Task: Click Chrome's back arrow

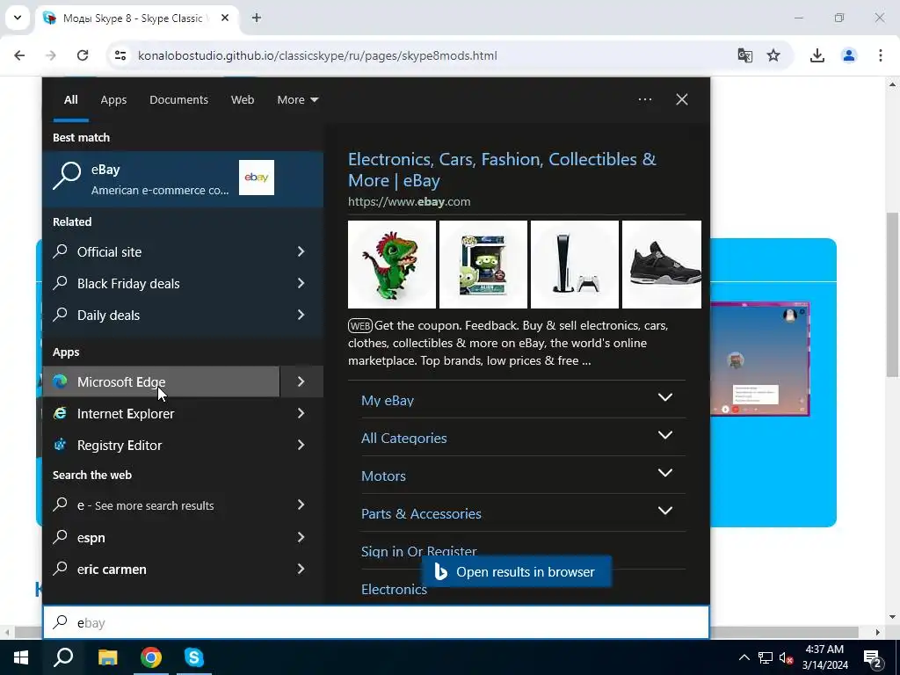Action: click(19, 55)
